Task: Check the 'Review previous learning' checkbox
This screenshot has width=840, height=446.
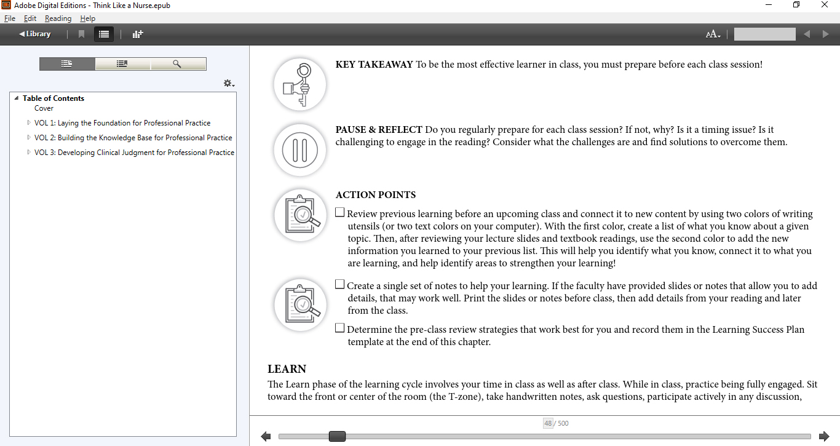Action: coord(340,212)
